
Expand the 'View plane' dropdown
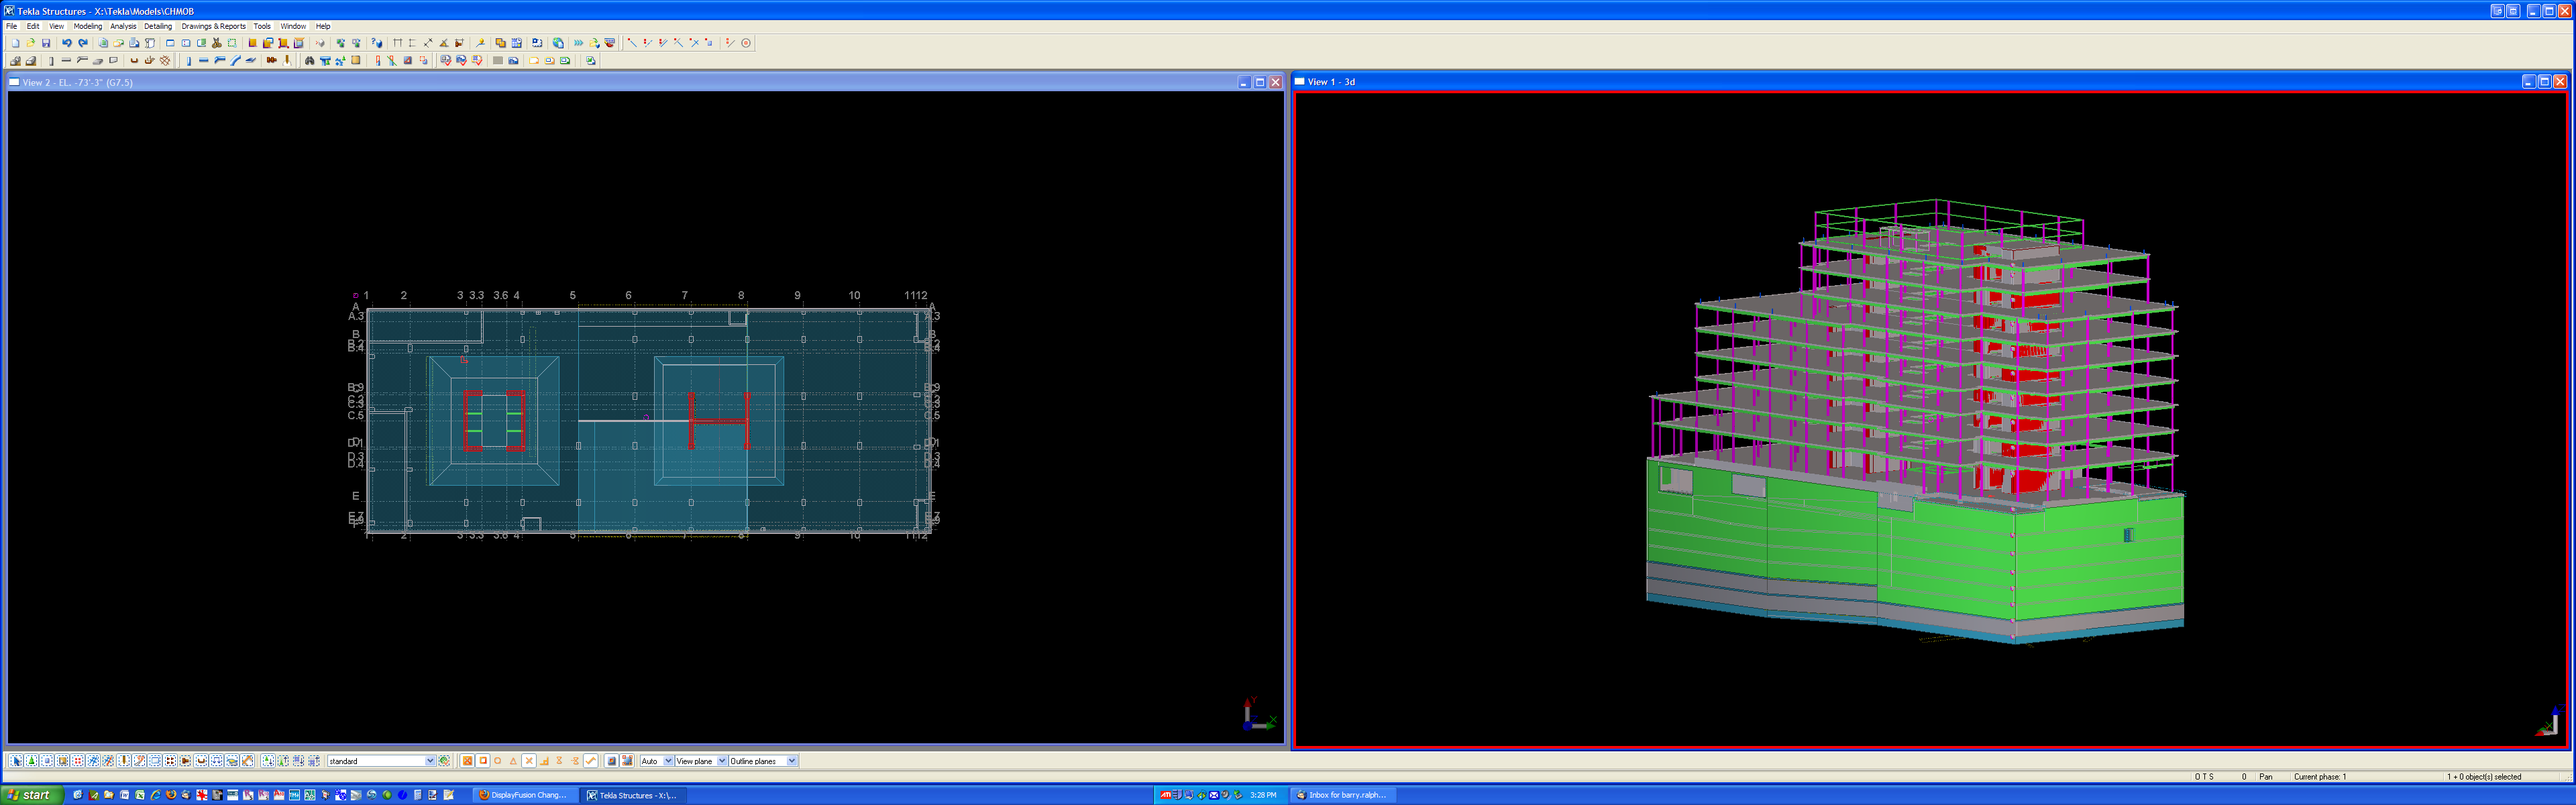coord(722,761)
